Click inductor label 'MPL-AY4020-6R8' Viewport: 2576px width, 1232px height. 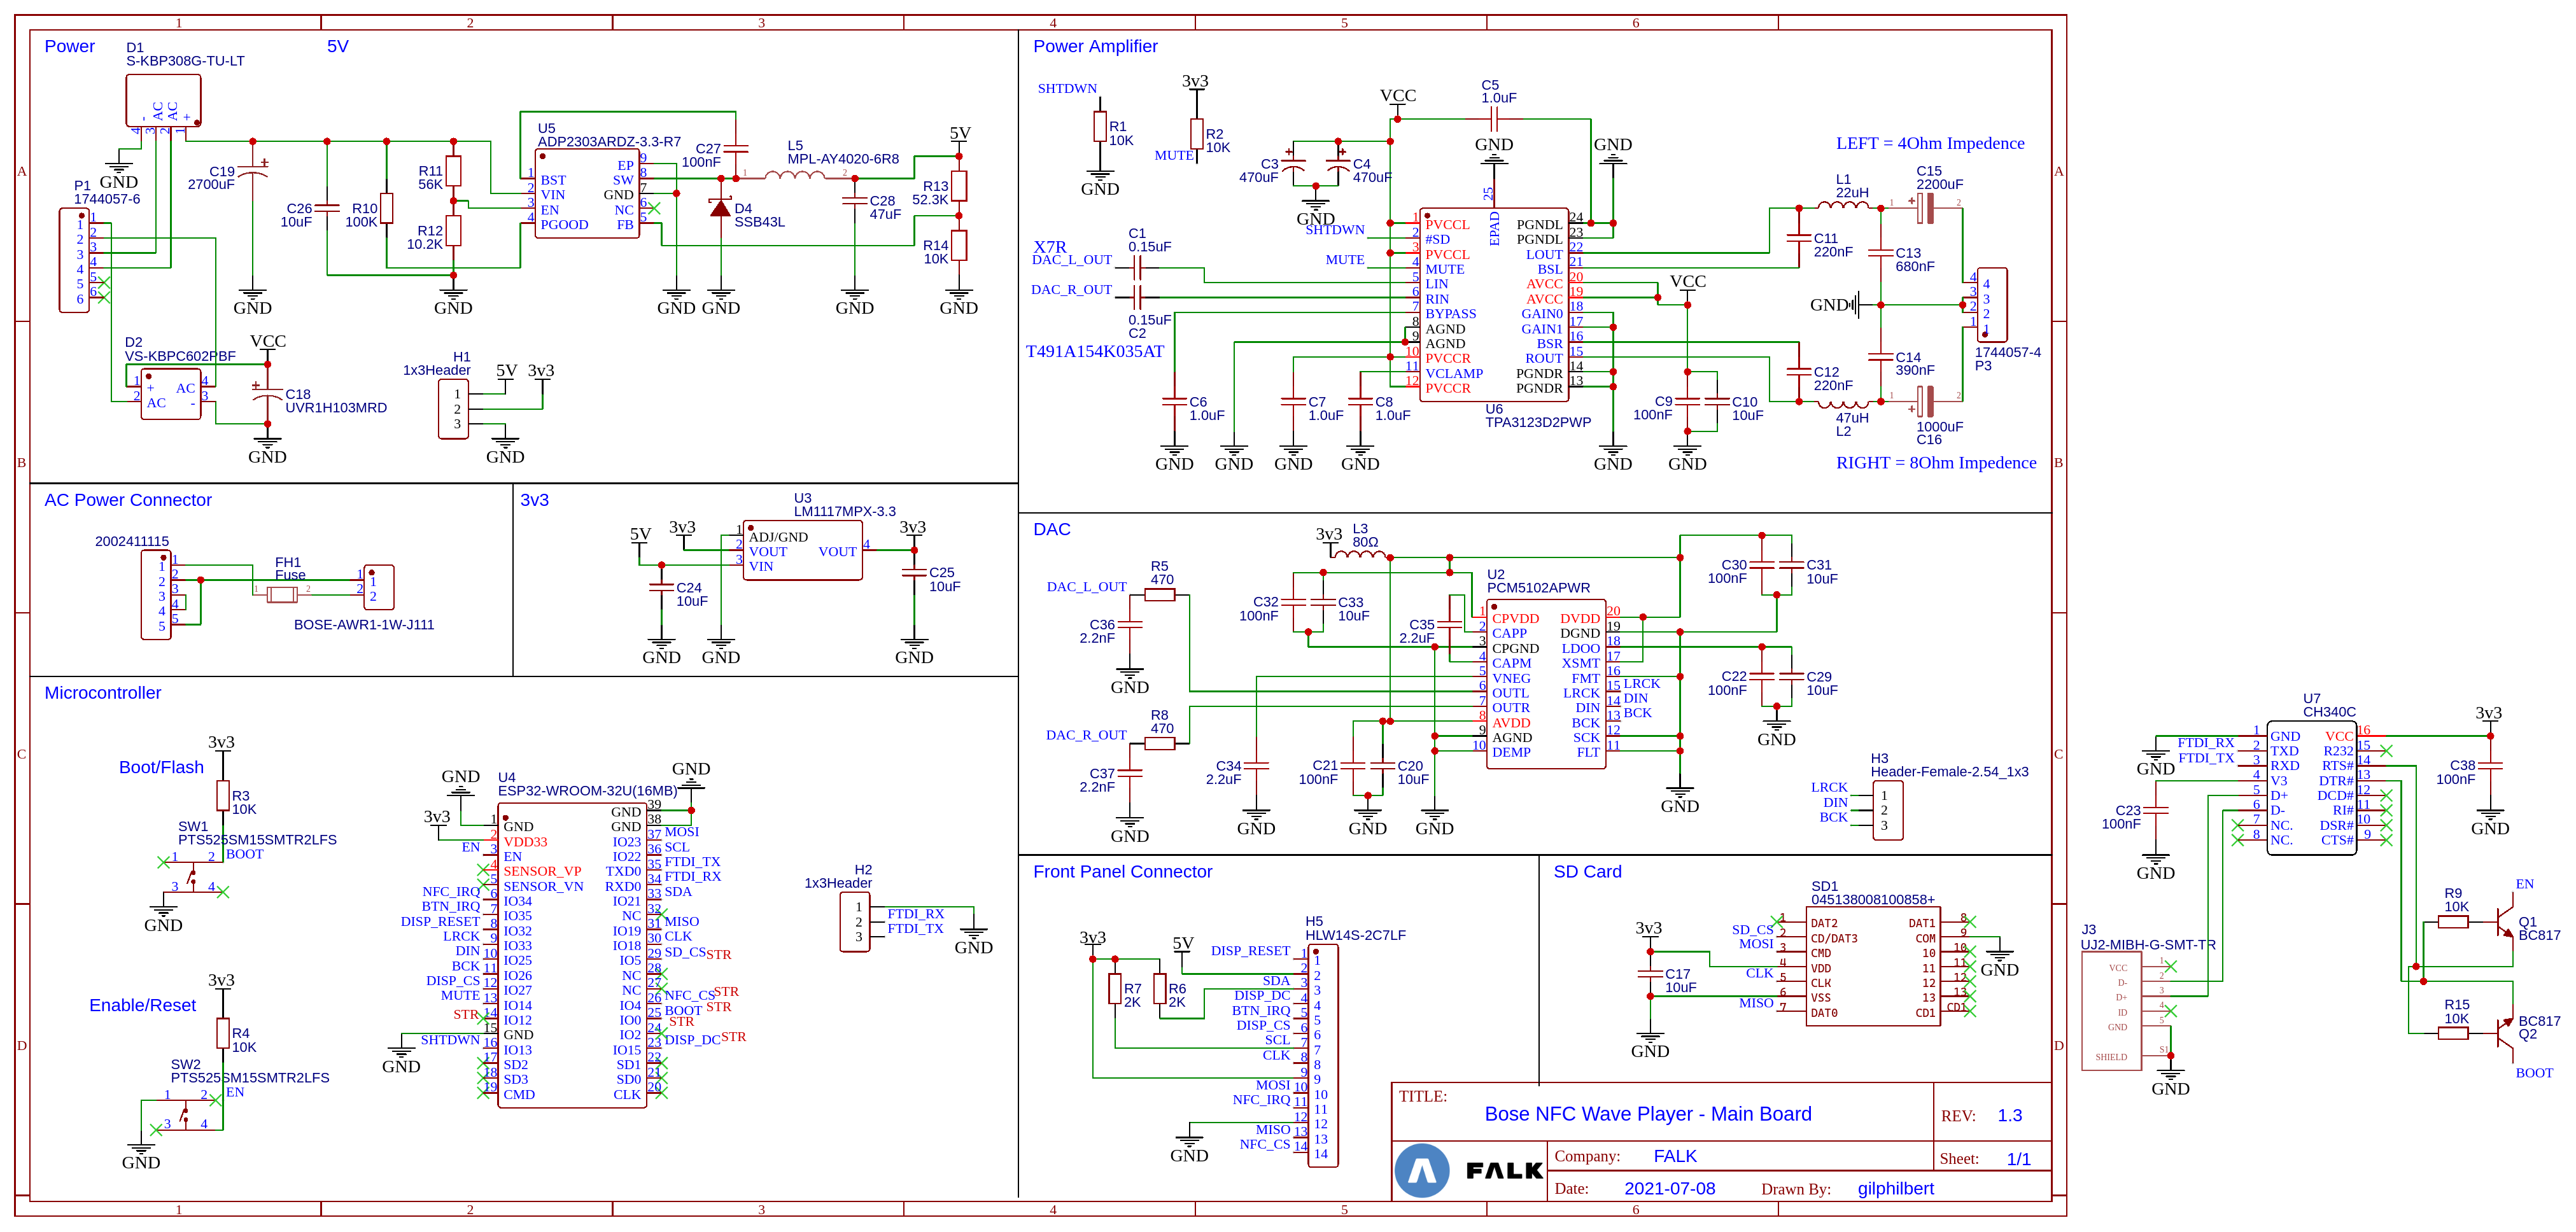(842, 159)
